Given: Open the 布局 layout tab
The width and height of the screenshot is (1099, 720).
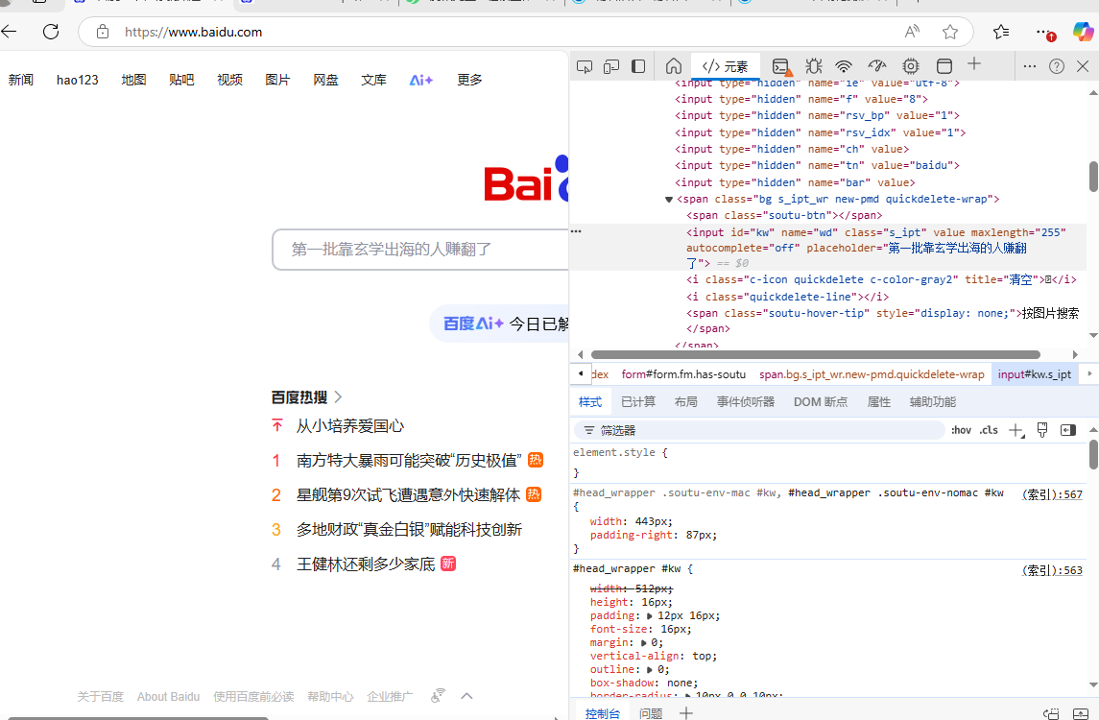Looking at the screenshot, I should coord(685,401).
